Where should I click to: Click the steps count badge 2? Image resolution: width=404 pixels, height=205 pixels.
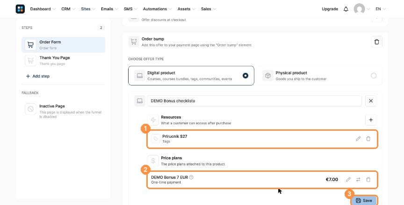click(101, 28)
